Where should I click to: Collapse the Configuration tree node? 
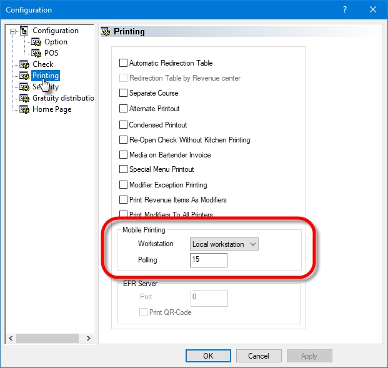(x=14, y=31)
